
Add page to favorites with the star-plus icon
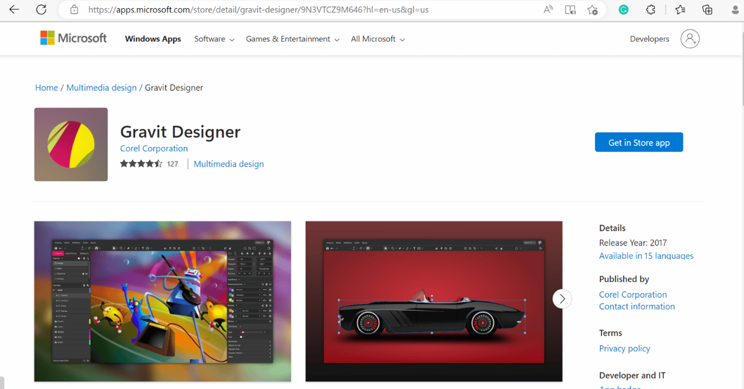(x=592, y=10)
